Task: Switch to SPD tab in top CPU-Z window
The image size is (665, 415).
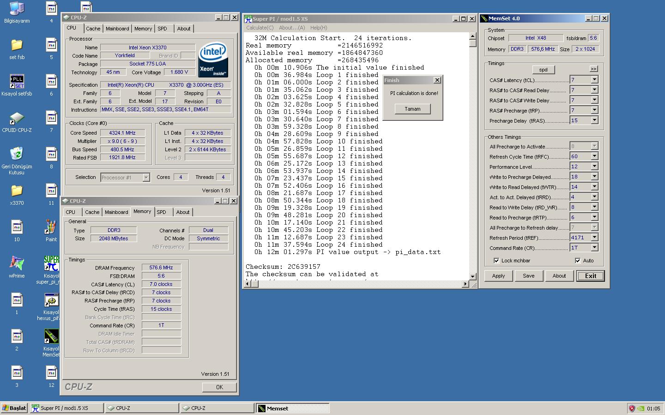Action: (162, 29)
